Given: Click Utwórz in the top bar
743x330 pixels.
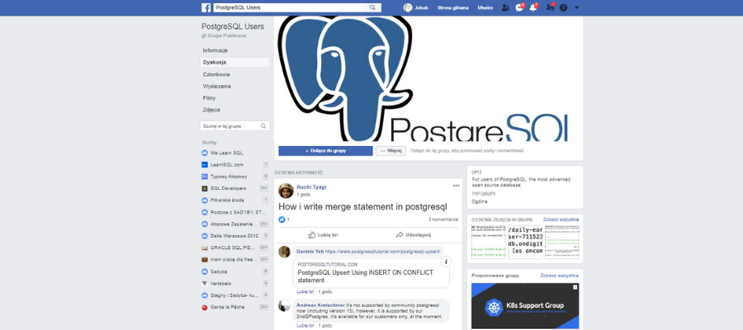Looking at the screenshot, I should coord(485,7).
